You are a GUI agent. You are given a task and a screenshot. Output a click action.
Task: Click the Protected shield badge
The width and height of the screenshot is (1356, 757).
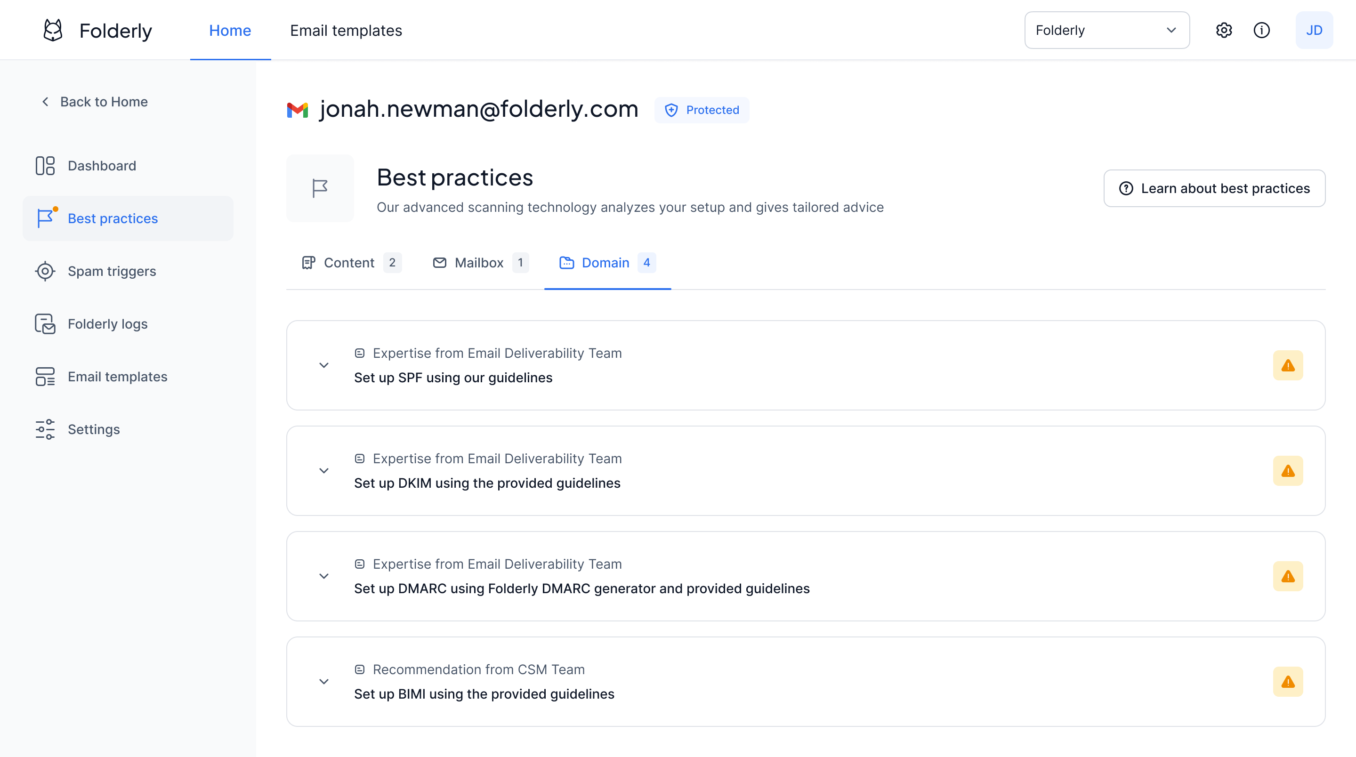(x=702, y=110)
